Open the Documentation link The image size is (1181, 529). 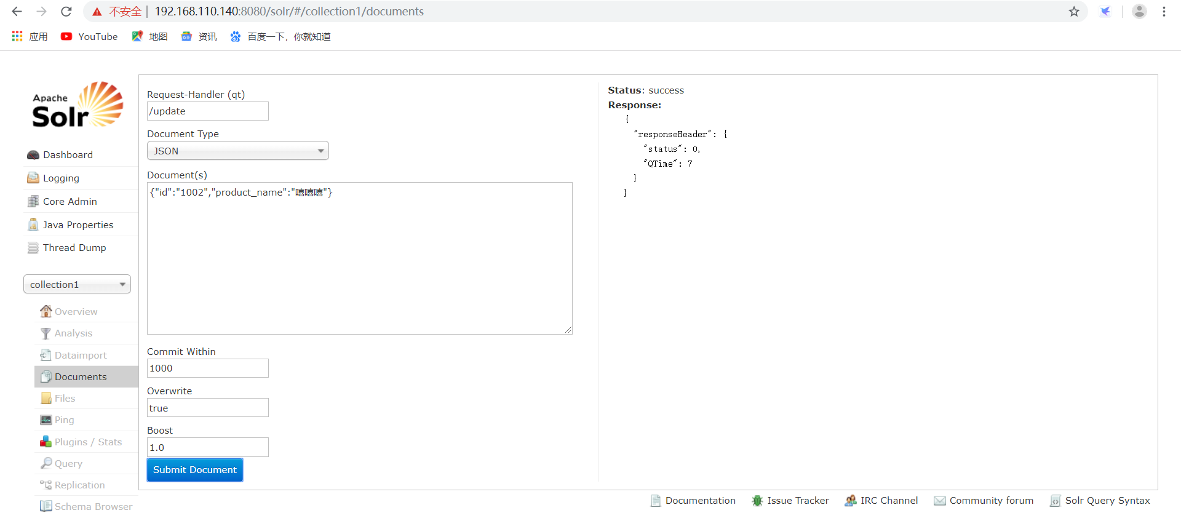pyautogui.click(x=701, y=501)
